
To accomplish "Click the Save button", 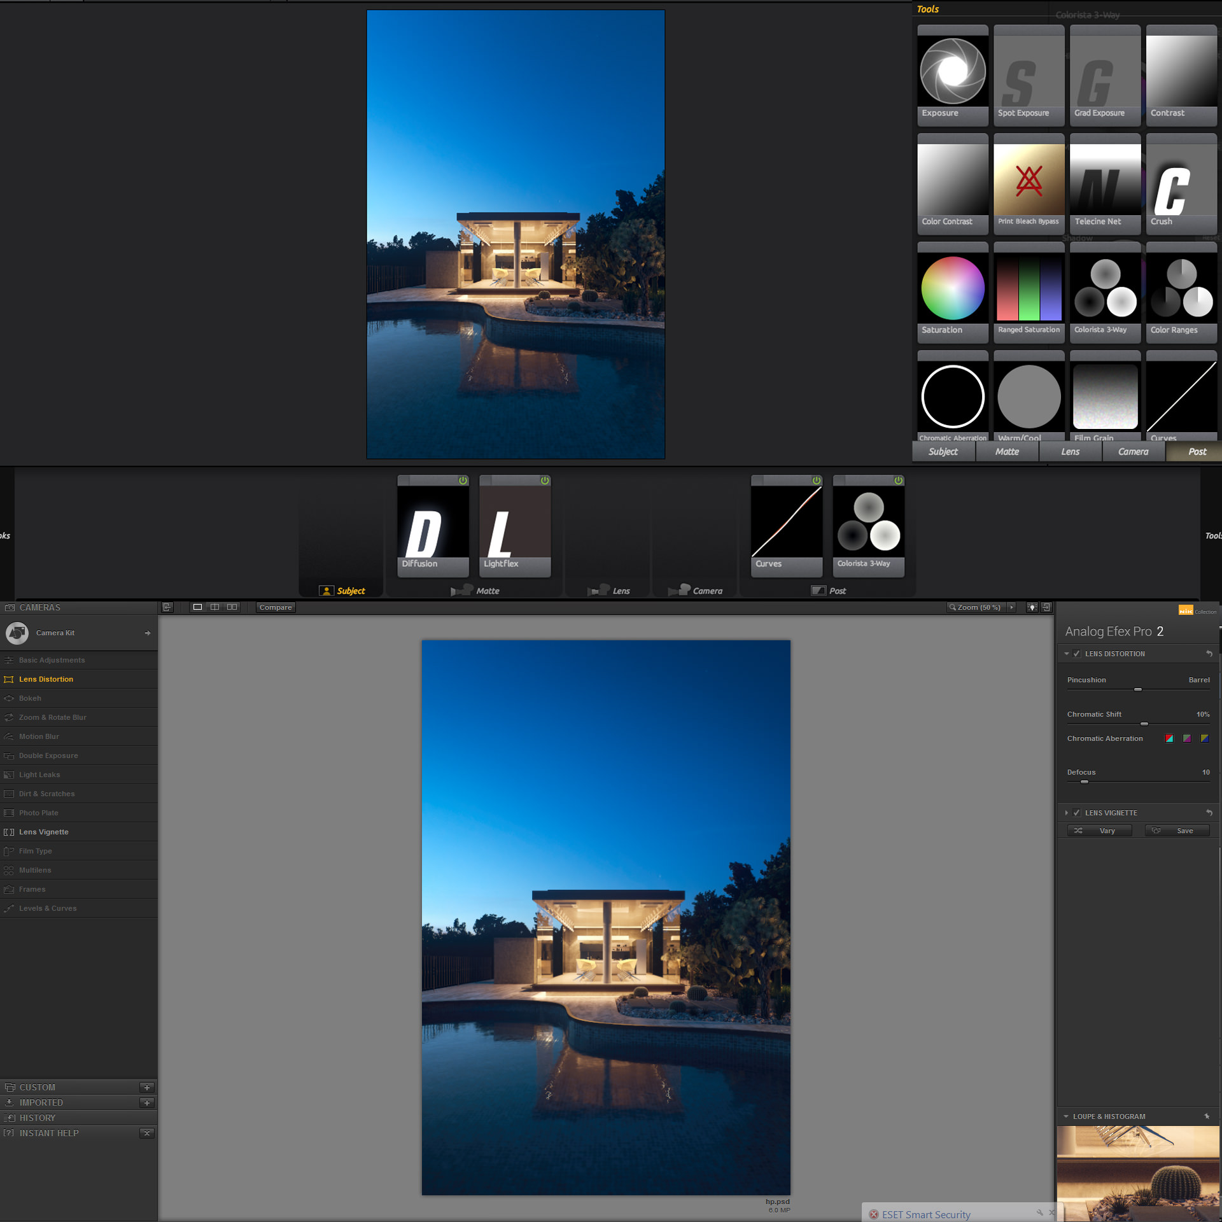I will point(1177,831).
